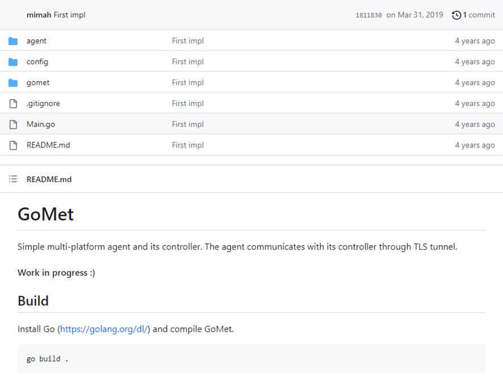
Task: Open the config folder
Action: [37, 62]
